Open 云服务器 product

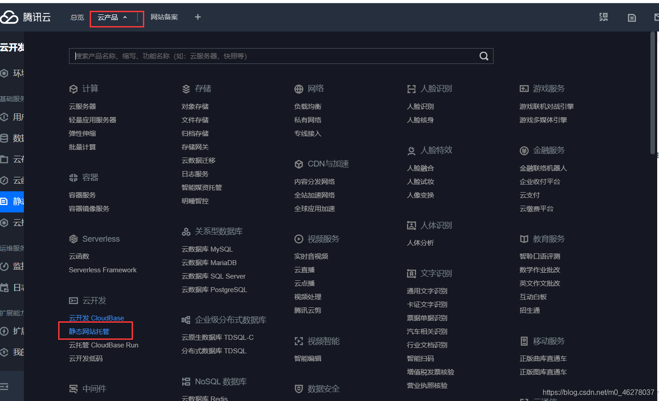coord(82,107)
